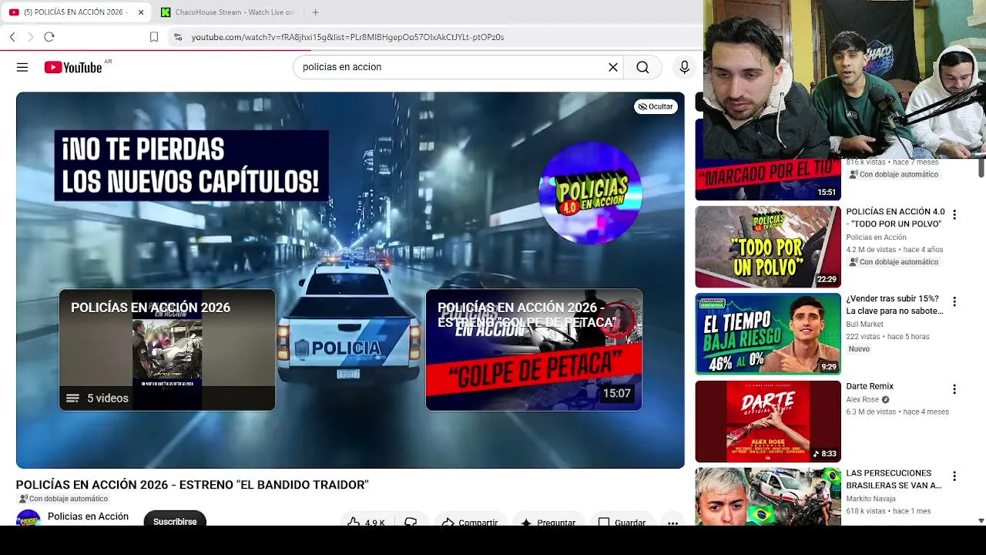Screen dimensions: 986x555
Task: Open the YouTube guide hamburger menu
Action: coord(22,67)
